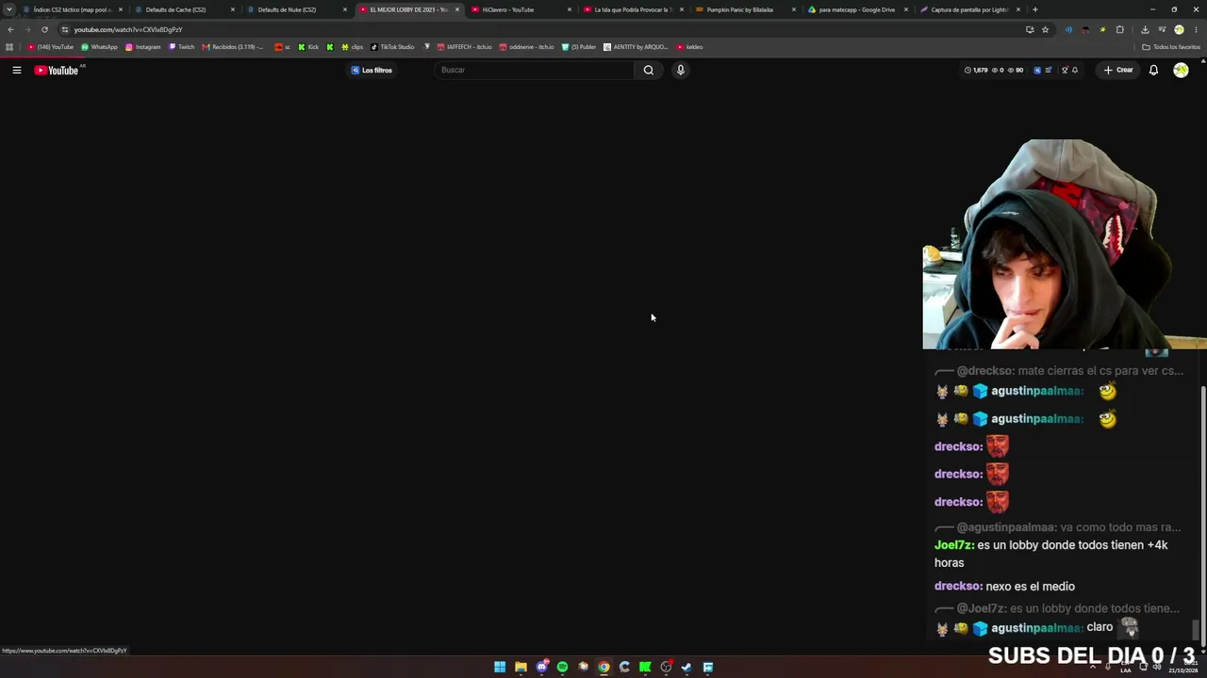
Task: Go back with the browser arrow
Action: (10, 29)
